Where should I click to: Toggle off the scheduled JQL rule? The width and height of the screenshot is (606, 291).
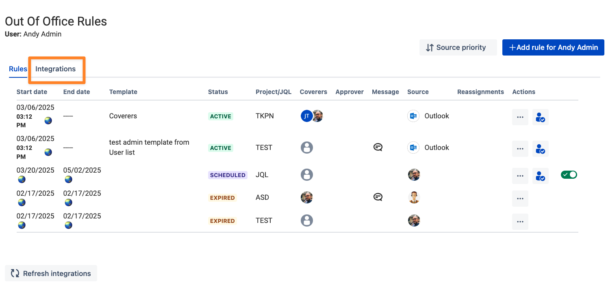tap(569, 175)
